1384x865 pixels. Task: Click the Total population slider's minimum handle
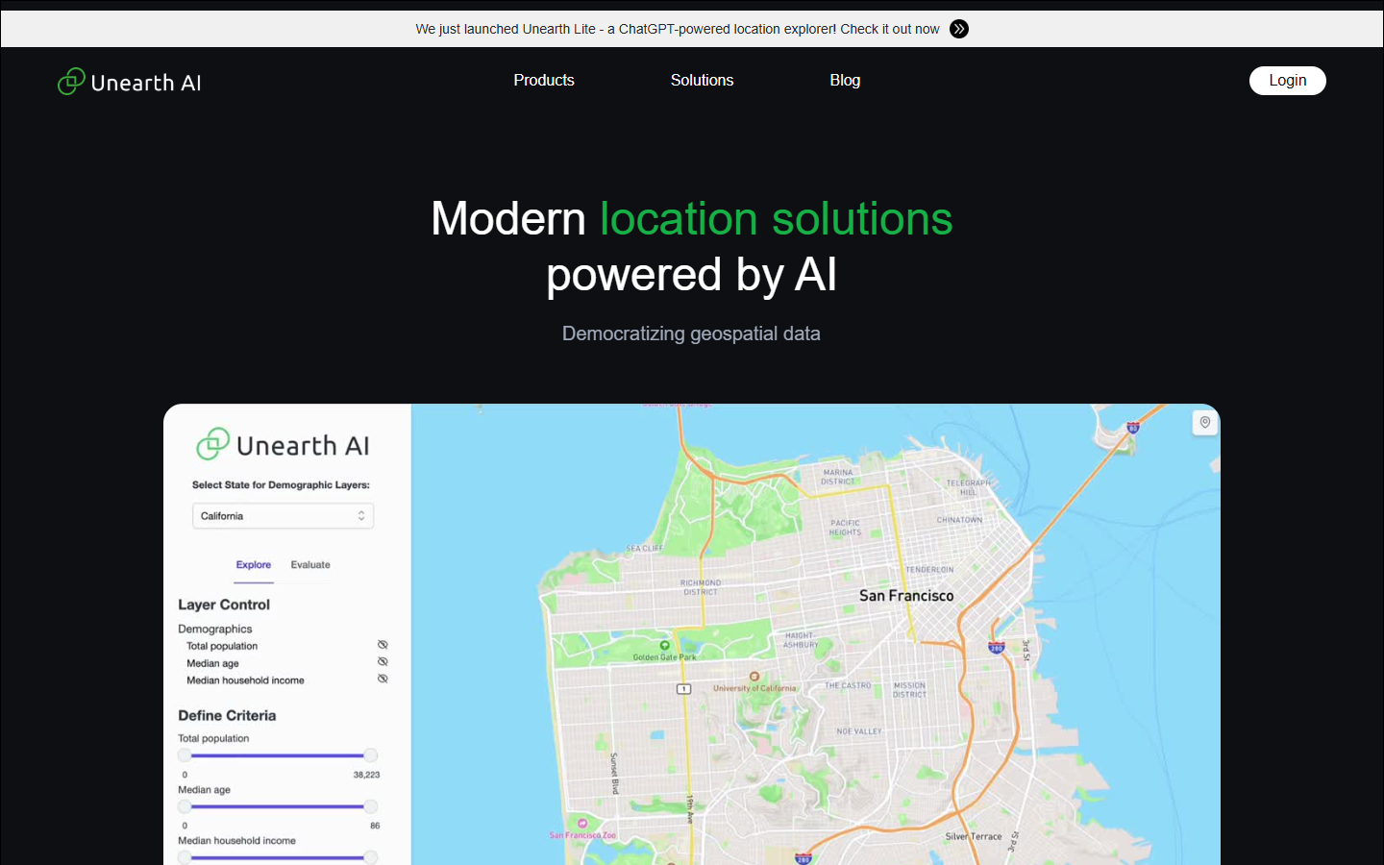tap(185, 755)
